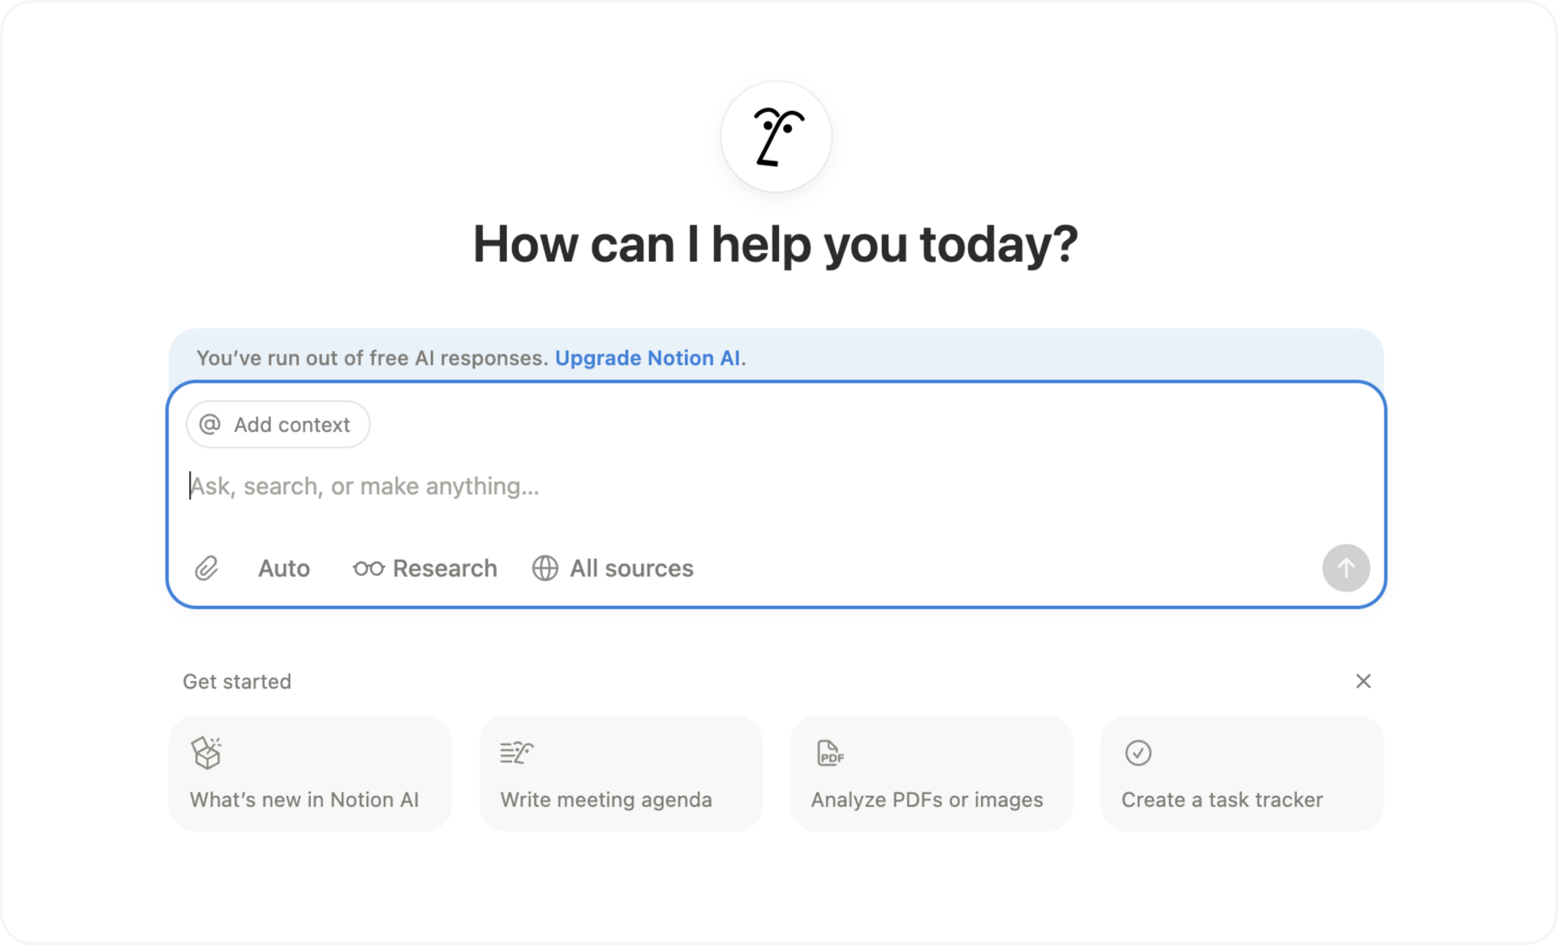This screenshot has width=1558, height=945.
Task: Click the meeting agenda lines icon
Action: (516, 753)
